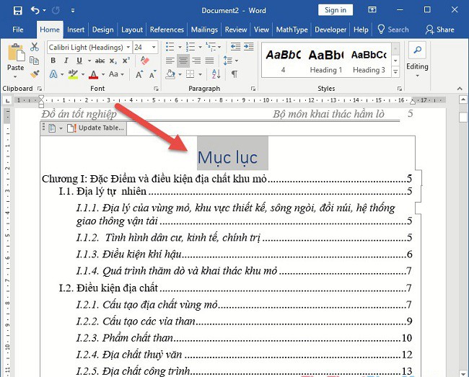Toggle Underline formatting
Viewport: 469px width, 377px height.
(79, 61)
